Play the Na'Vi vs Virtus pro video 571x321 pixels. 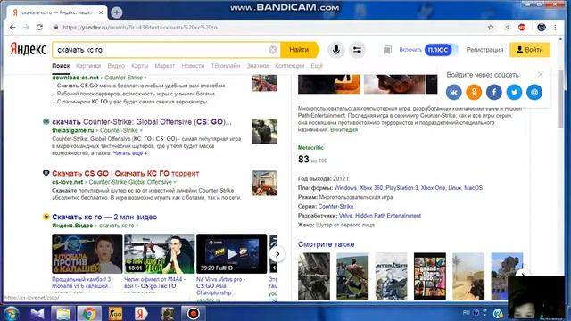click(x=232, y=253)
